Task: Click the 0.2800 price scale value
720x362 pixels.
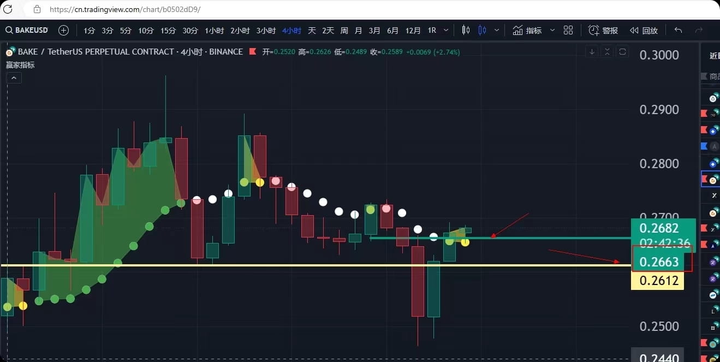Action: [x=659, y=164]
